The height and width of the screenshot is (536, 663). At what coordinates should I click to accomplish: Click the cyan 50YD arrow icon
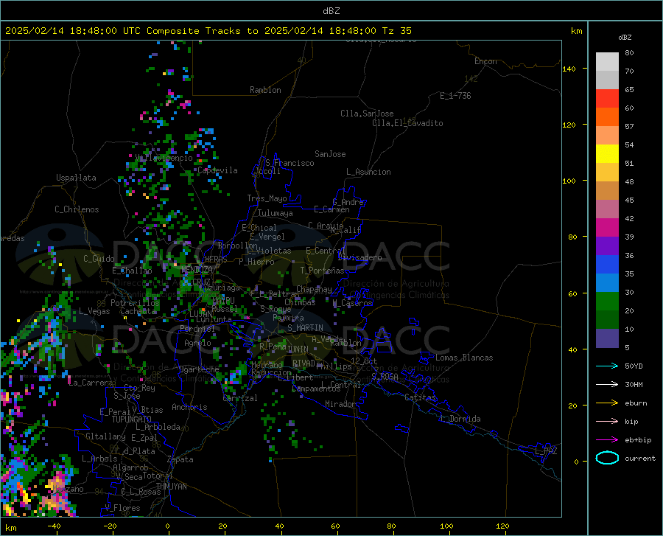point(607,366)
